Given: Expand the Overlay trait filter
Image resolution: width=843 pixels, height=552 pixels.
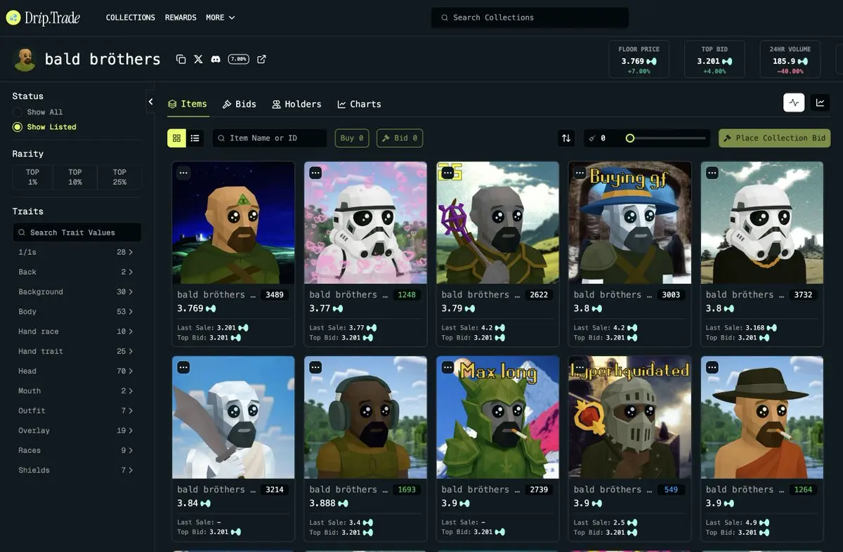Looking at the screenshot, I should [x=77, y=431].
